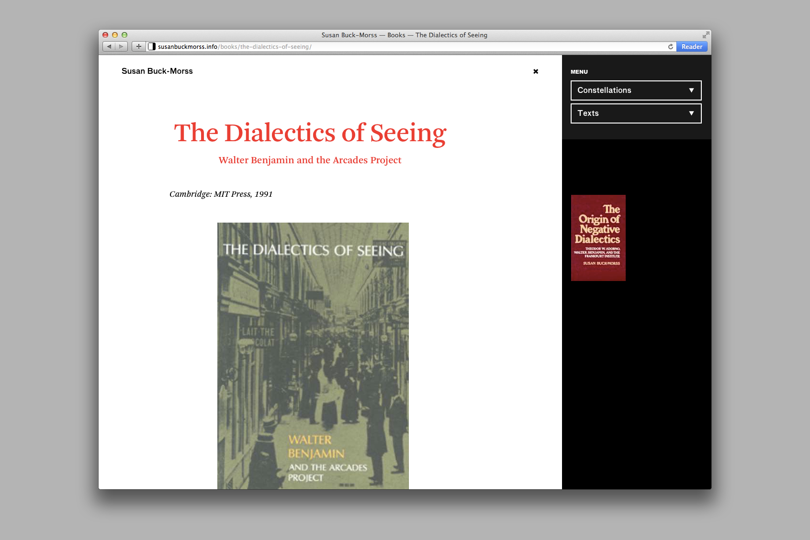Go to the Susan Buck-Morss home link
810x540 pixels.
157,71
